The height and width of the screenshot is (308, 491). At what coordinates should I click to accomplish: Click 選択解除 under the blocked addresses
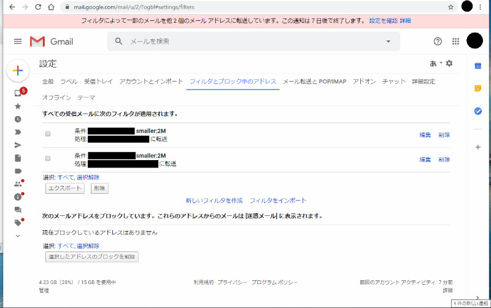(88, 246)
